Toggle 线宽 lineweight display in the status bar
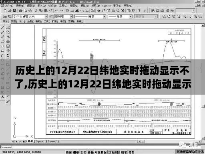This screenshot has width=205, height=154. click(x=124, y=152)
